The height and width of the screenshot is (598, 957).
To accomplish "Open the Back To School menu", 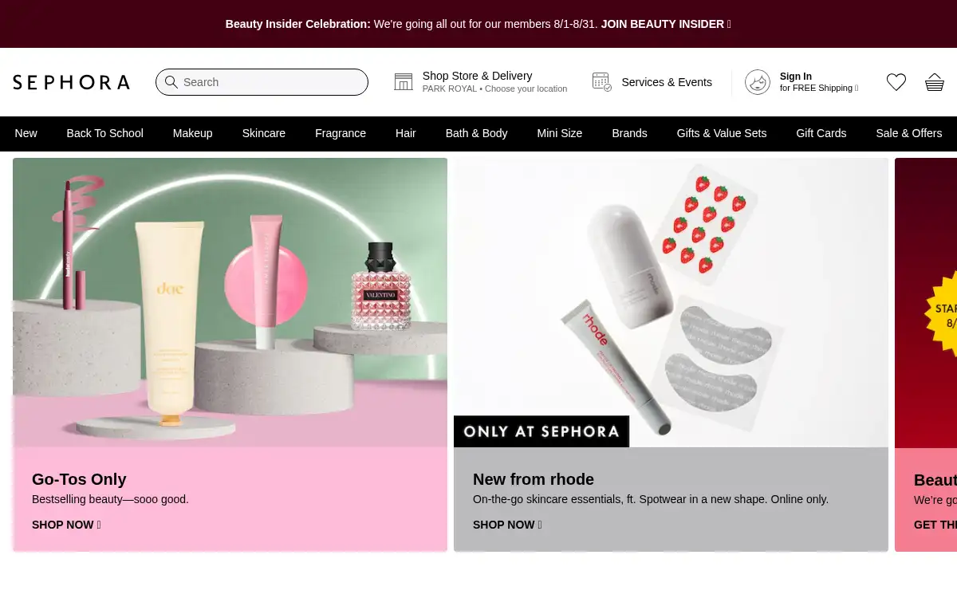I will click(x=104, y=133).
